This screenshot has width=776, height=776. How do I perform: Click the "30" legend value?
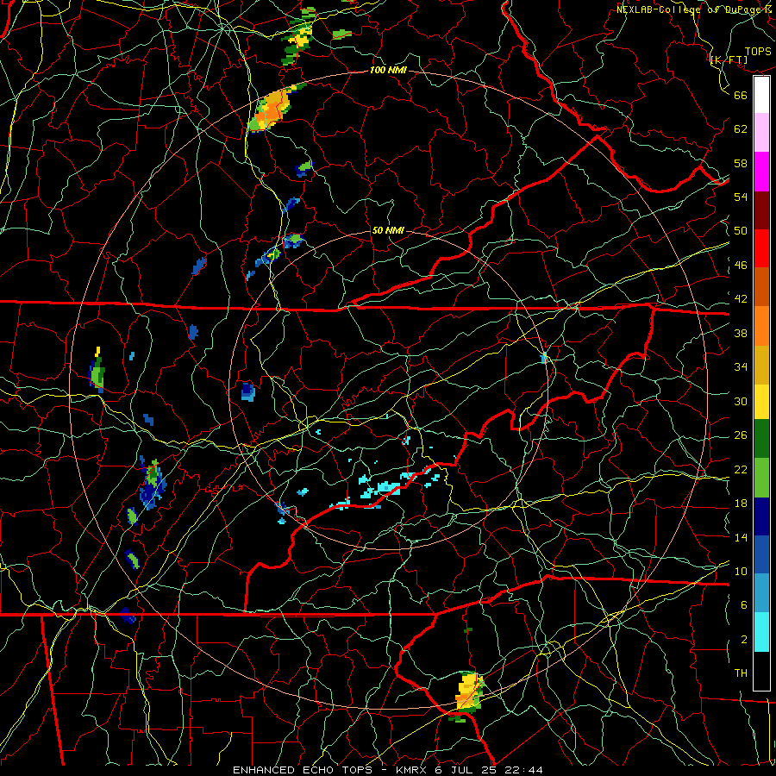(x=741, y=401)
